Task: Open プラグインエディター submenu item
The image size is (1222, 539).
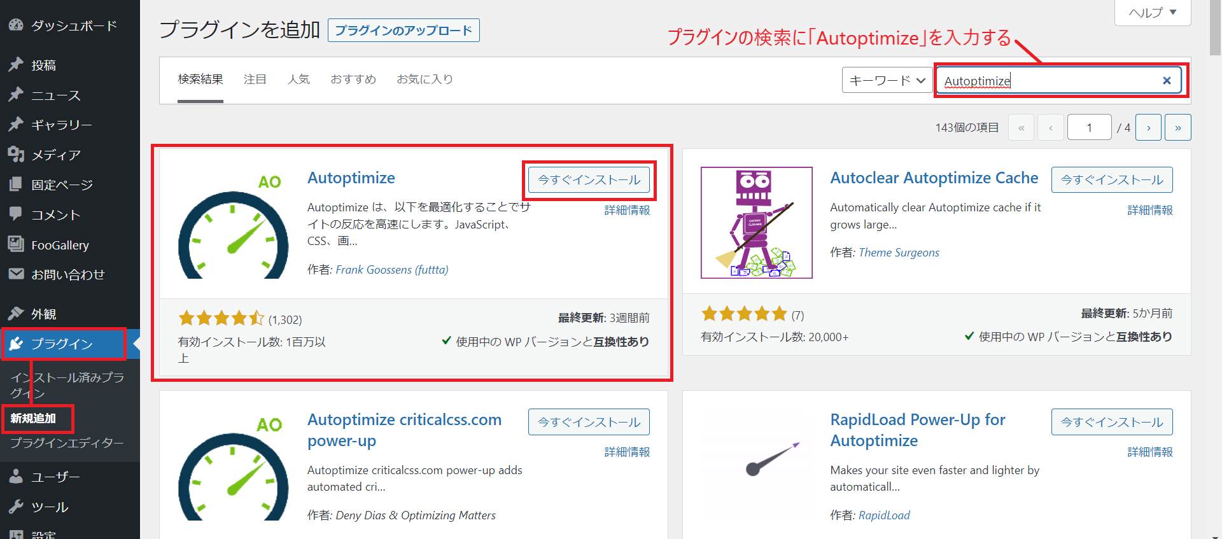Action: (x=67, y=442)
